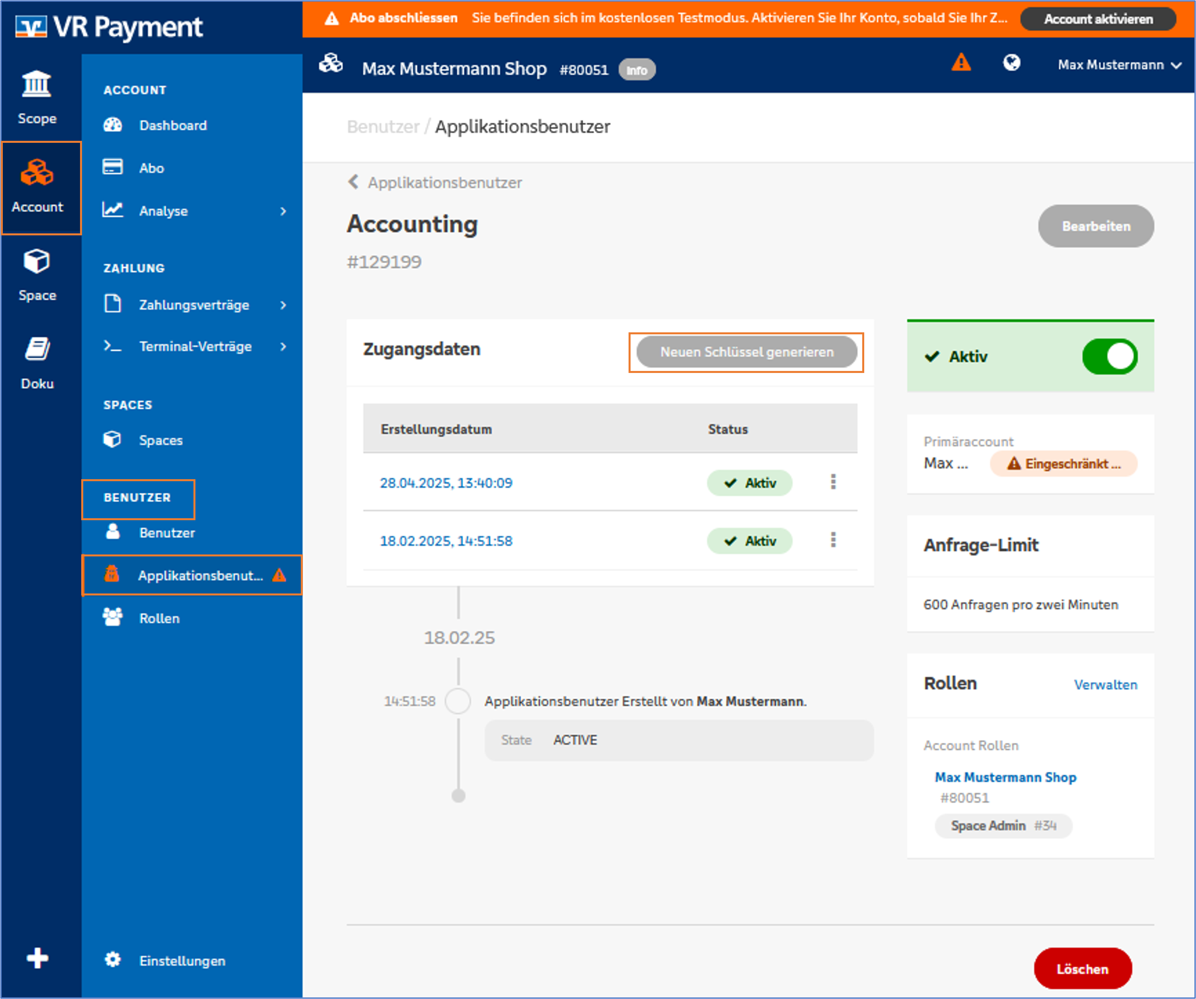Click the globe language icon
The width and height of the screenshot is (1196, 999).
coord(1012,63)
